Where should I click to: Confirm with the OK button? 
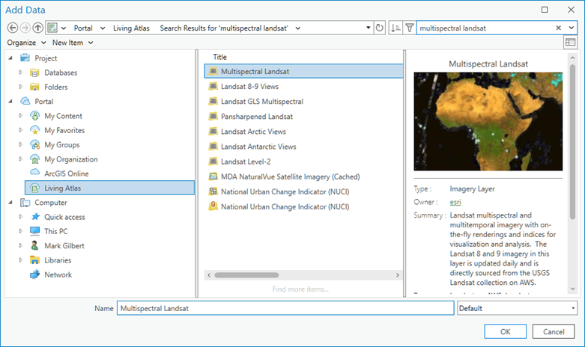click(x=505, y=331)
